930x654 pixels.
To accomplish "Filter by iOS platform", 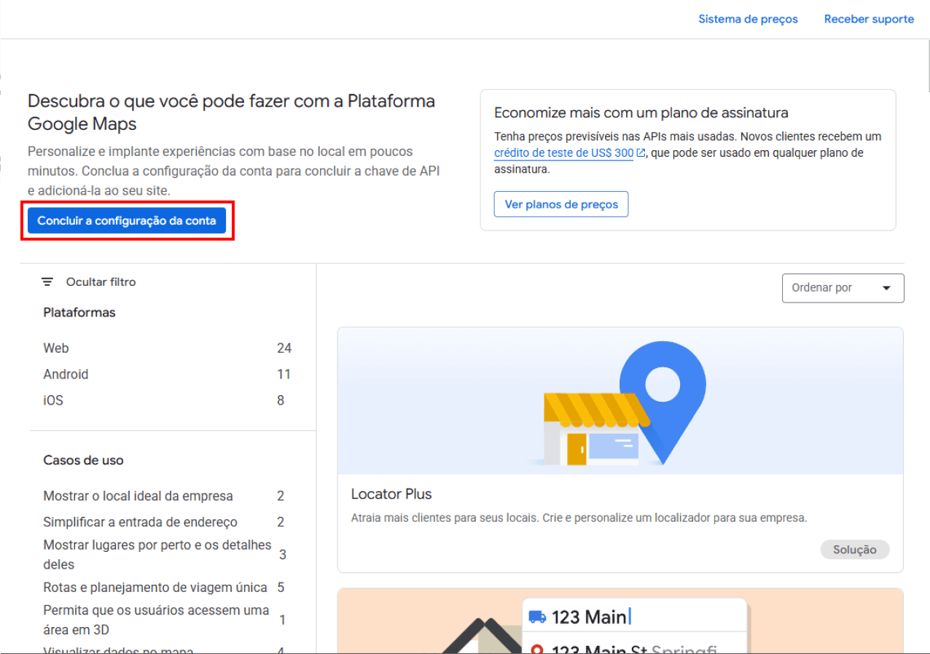I will tap(53, 400).
